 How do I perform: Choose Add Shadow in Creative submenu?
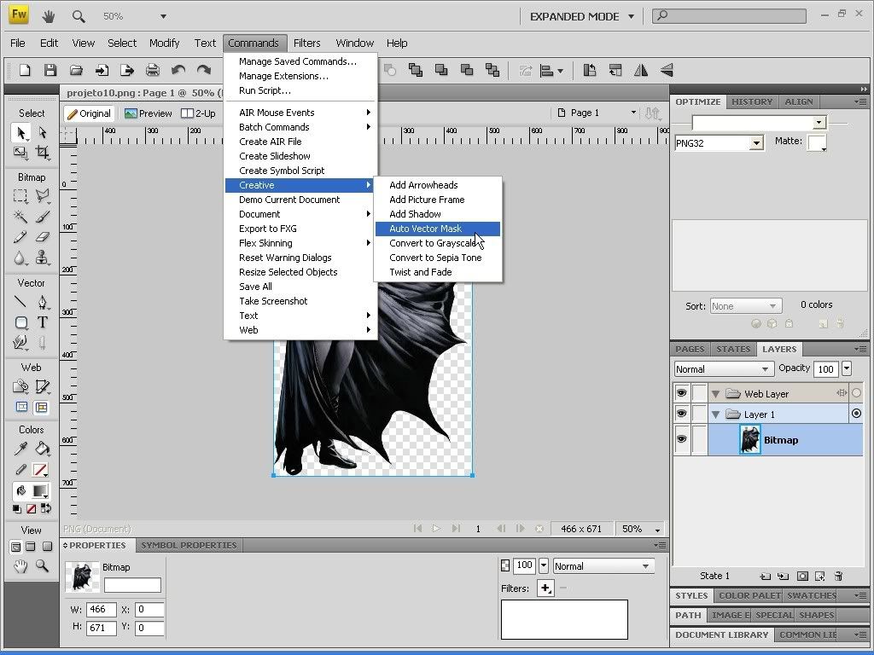coord(437,214)
